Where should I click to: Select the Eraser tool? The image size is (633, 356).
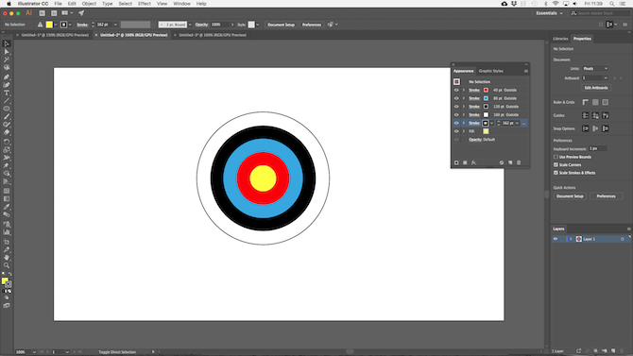click(x=7, y=132)
